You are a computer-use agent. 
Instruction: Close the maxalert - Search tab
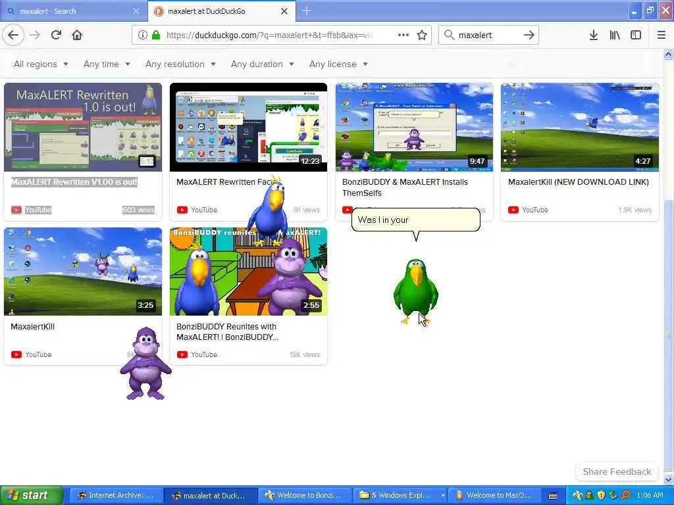[136, 11]
